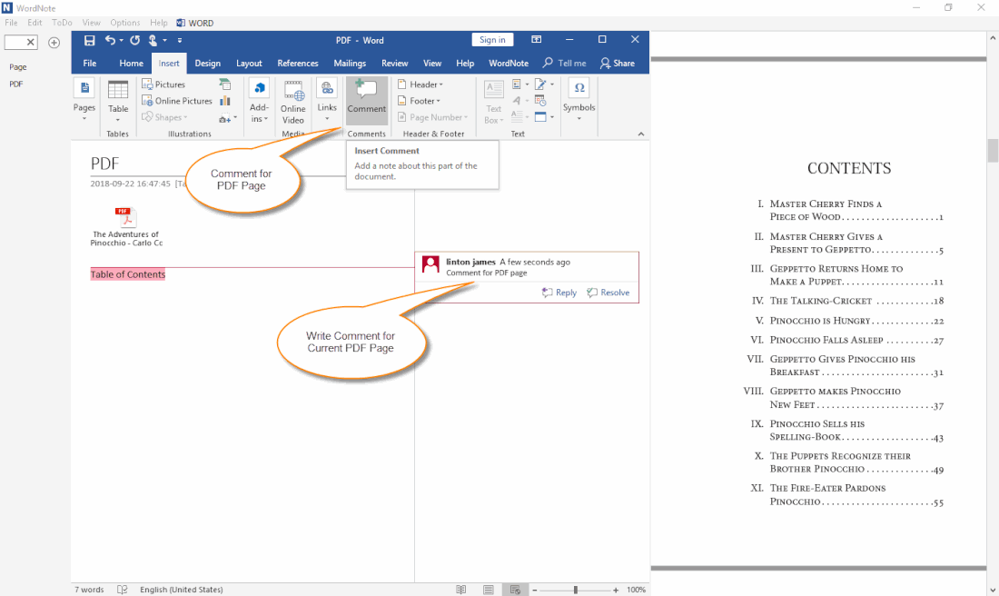Click the Pinocchio PDF file attachment icon

tap(126, 218)
